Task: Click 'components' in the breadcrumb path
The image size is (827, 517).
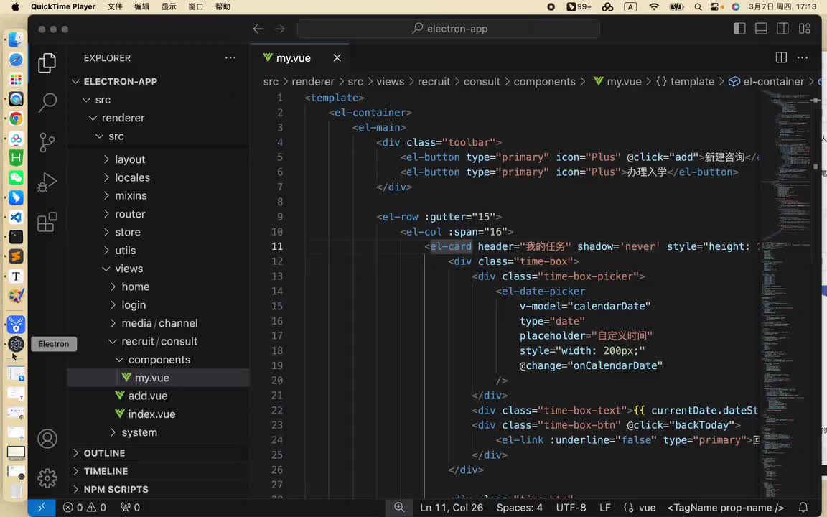Action: coord(544,82)
